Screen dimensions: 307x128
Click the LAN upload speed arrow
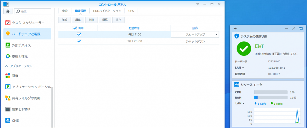(255, 104)
